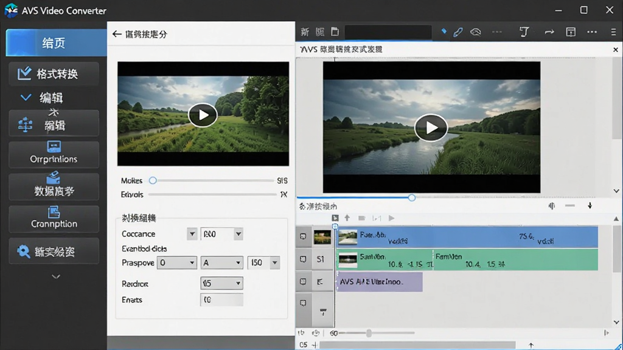Click the 新 icon in the top toolbar
The height and width of the screenshot is (350, 623).
[x=305, y=32]
